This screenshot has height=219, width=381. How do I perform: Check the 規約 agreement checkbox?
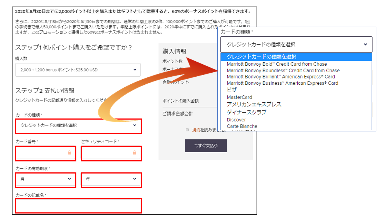187,130
